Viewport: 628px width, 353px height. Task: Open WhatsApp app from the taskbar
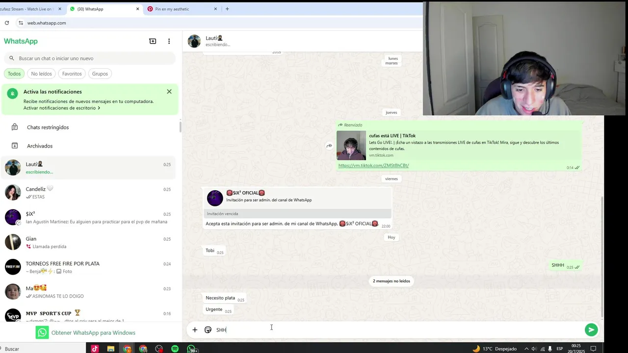tap(191, 349)
